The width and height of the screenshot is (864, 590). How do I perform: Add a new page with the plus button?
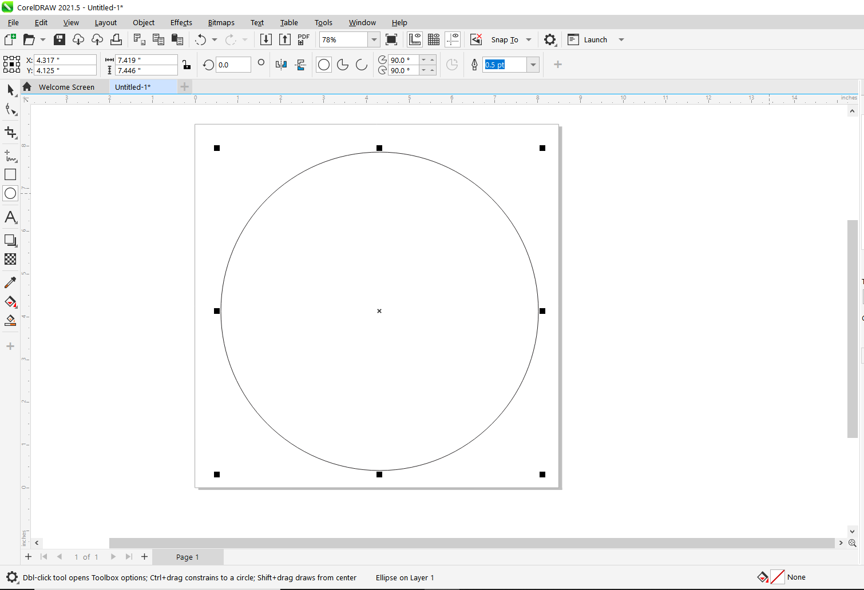(28, 556)
